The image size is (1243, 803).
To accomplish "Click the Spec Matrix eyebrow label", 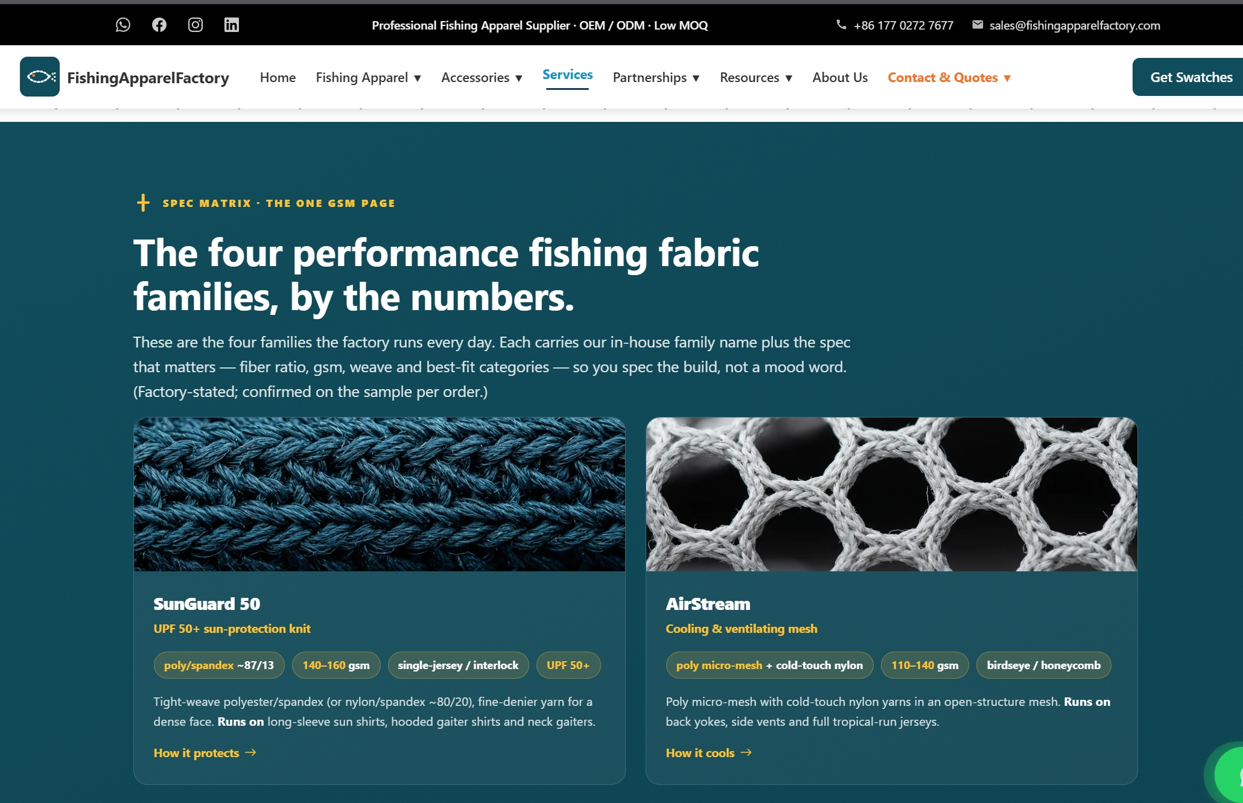I will [x=279, y=203].
